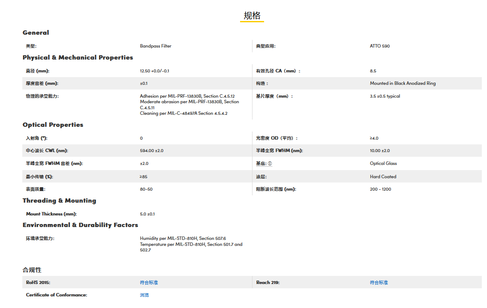Click 浏览 link for Certificate of Conformance
This screenshot has width=487, height=308.
click(144, 295)
